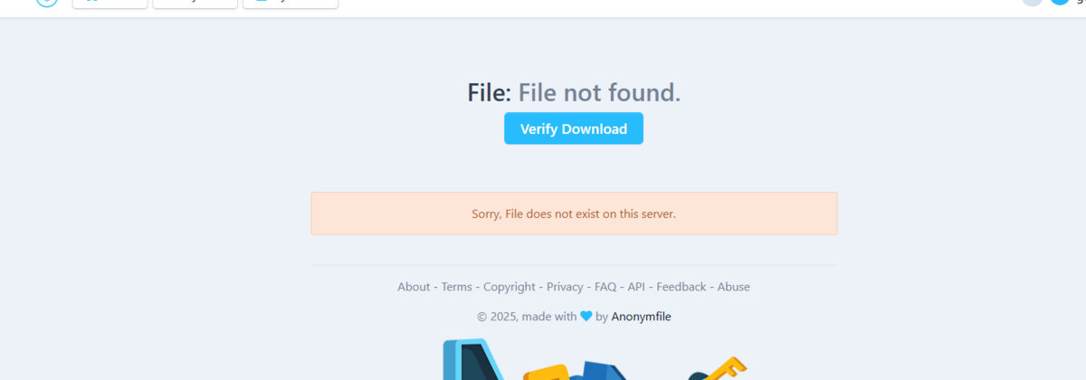Visit the Anonymfile credit link
Viewport: 1086px width, 380px height.
click(x=641, y=317)
